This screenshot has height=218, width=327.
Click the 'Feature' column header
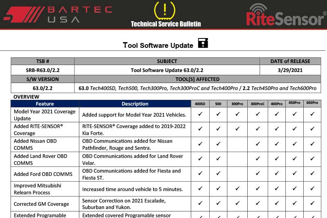click(x=45, y=103)
